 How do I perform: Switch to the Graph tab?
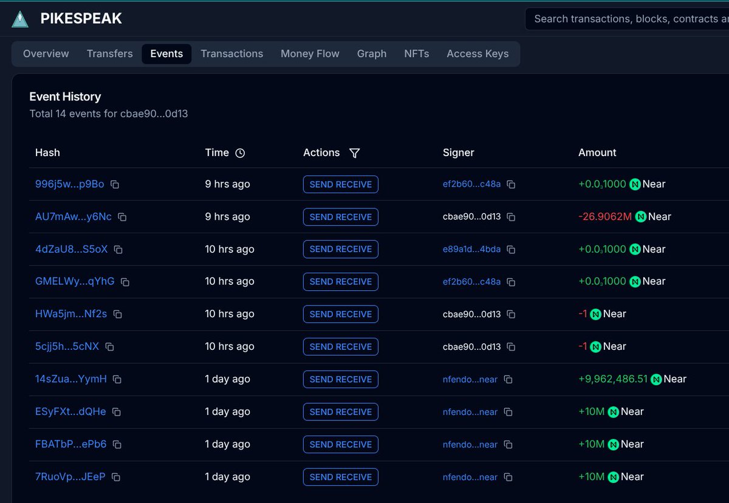pos(372,53)
